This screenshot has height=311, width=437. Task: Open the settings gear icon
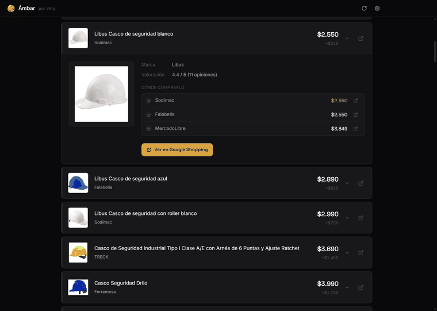tap(377, 9)
